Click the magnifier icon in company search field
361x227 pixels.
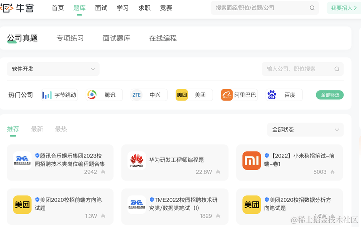pos(337,69)
